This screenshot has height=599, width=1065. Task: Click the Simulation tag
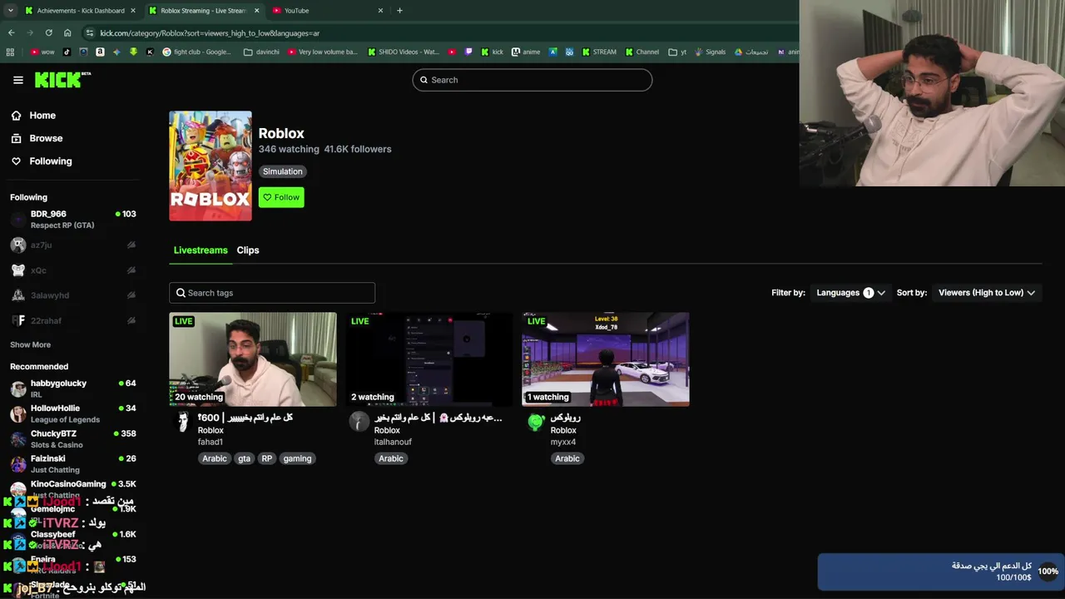(283, 171)
